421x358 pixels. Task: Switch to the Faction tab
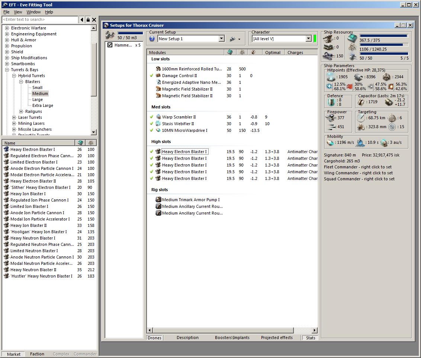pyautogui.click(x=37, y=354)
